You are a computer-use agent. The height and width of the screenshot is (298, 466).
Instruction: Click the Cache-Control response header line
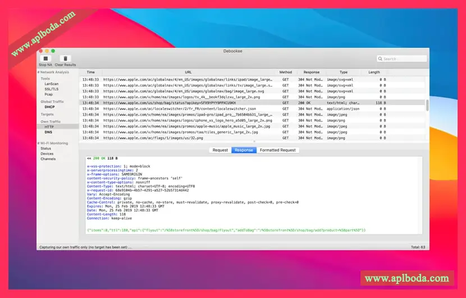pos(193,202)
